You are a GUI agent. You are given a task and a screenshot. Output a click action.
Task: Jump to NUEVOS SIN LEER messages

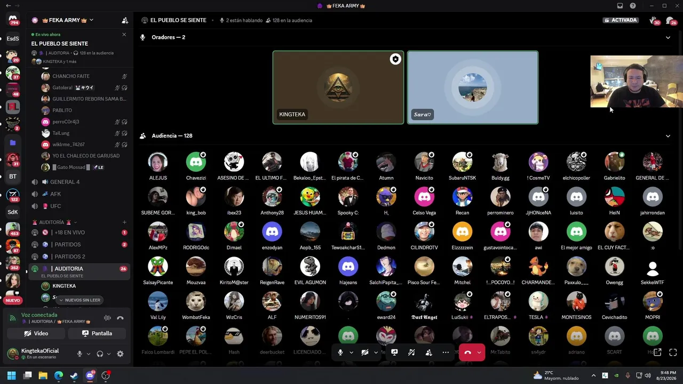click(80, 300)
